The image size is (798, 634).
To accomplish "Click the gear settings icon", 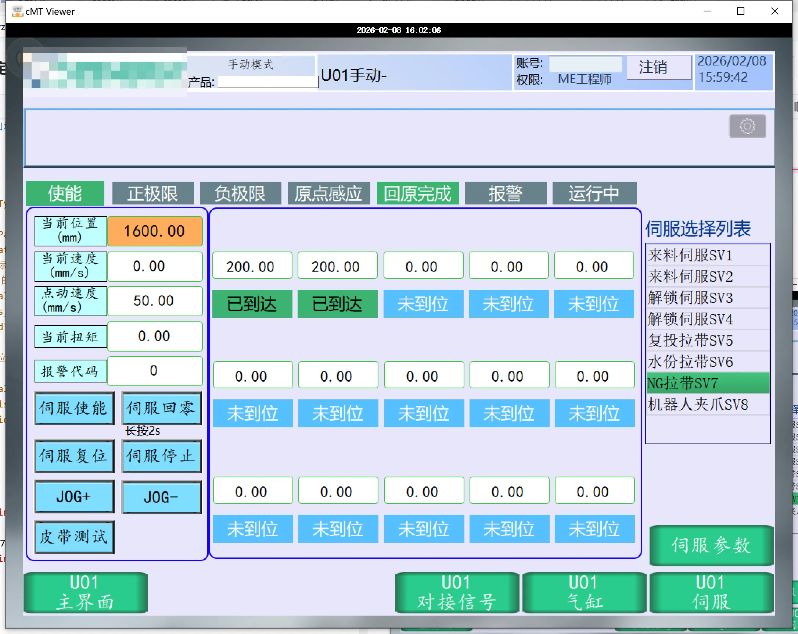I will 747,126.
